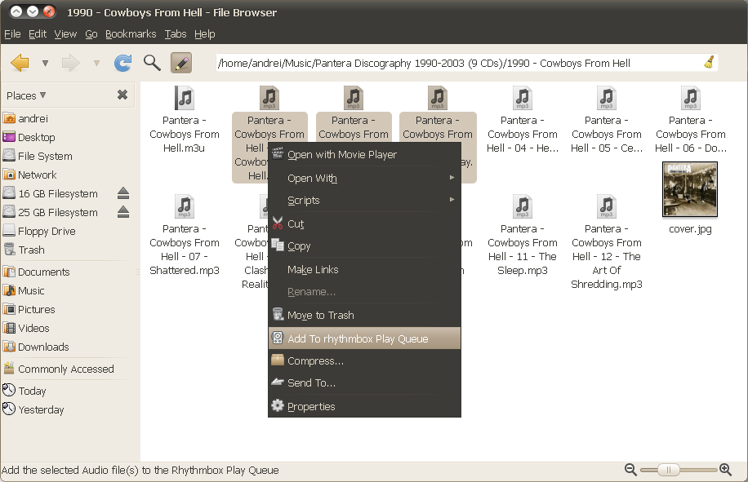Eject the 16 GB Filesystem
748x482 pixels.
(x=125, y=193)
